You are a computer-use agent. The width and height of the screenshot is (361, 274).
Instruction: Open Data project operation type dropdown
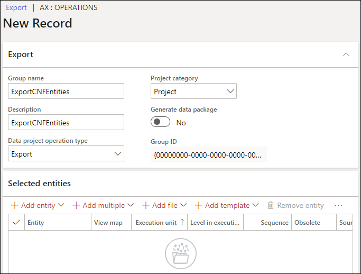click(66, 154)
